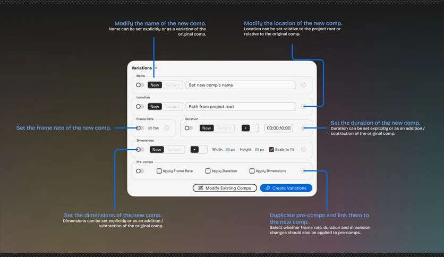Click the Modify Existing Comps button
444x257 pixels.
click(225, 188)
